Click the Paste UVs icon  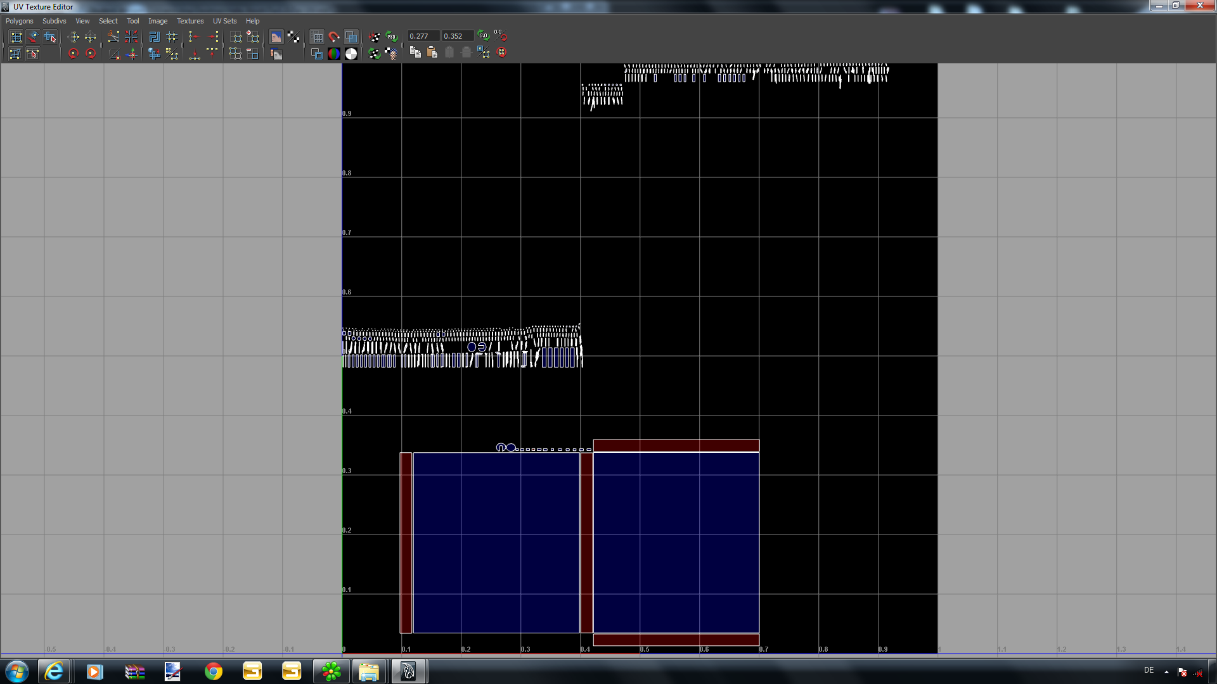[x=432, y=53]
